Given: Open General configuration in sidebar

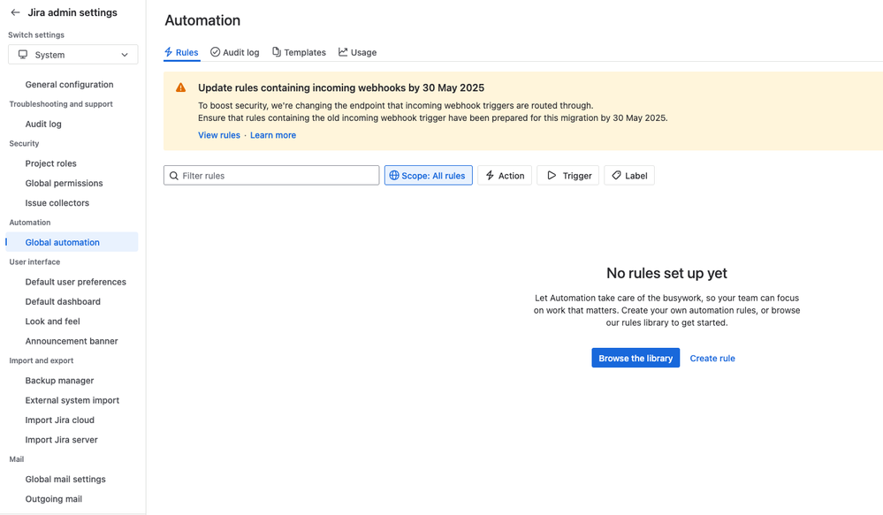Looking at the screenshot, I should pyautogui.click(x=69, y=85).
